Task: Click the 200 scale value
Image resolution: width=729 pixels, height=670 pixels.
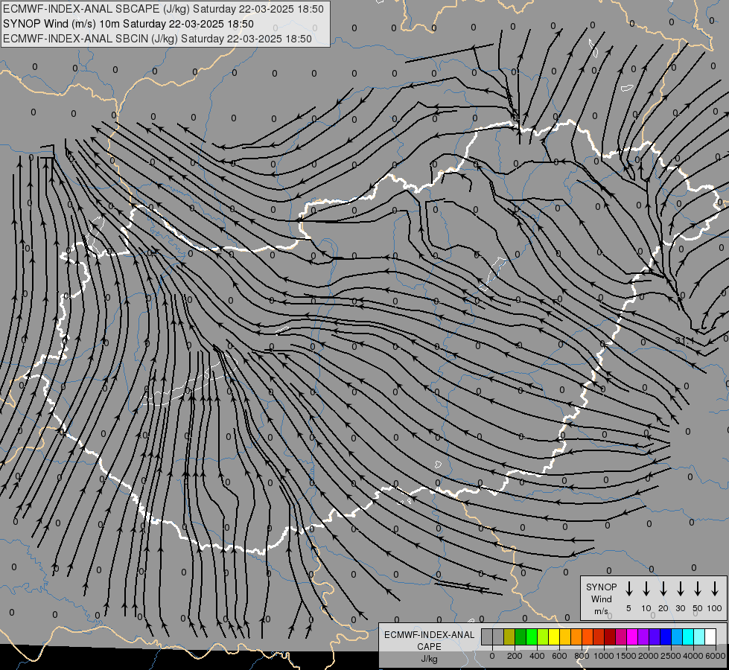Action: [515, 656]
